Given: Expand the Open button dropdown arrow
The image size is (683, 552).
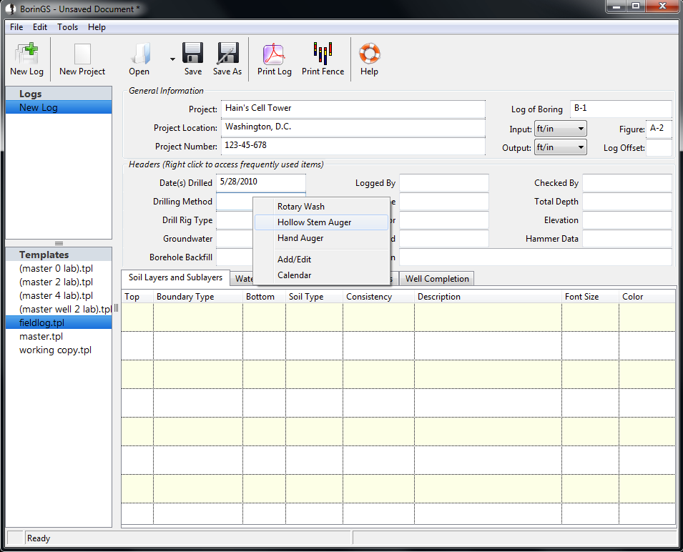Looking at the screenshot, I should (x=172, y=59).
